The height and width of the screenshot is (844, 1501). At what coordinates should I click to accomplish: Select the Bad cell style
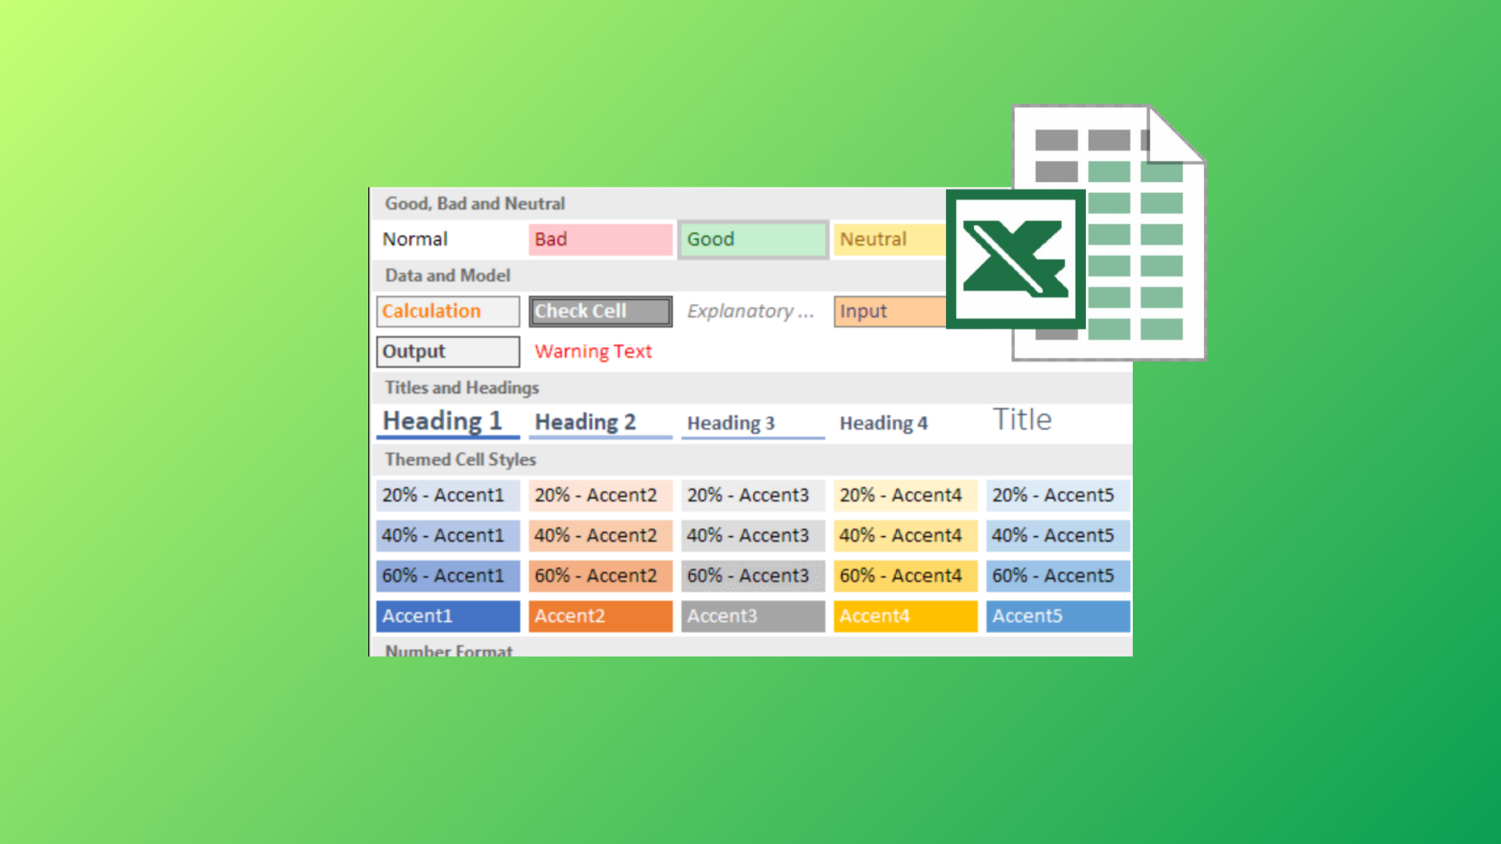pos(600,239)
